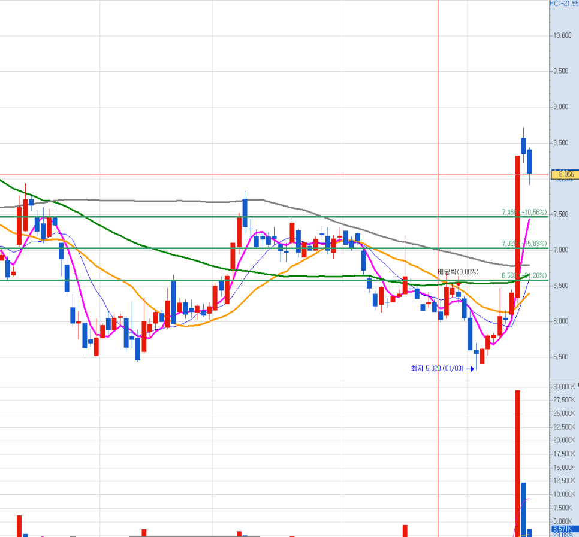579x537 pixels.
Task: Click the 20,000K volume axis label
Action: 564,441
